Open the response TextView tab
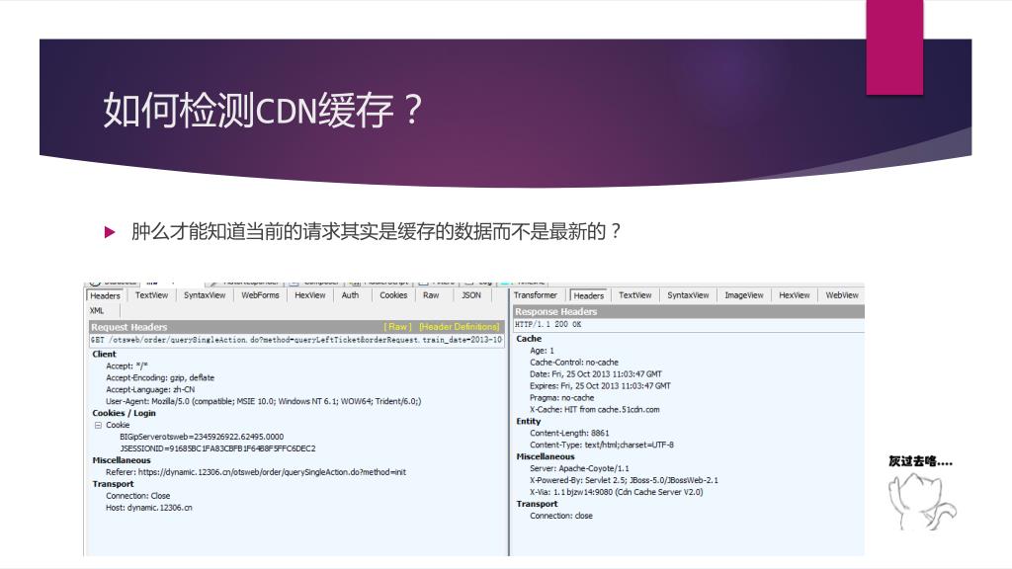 coord(635,294)
